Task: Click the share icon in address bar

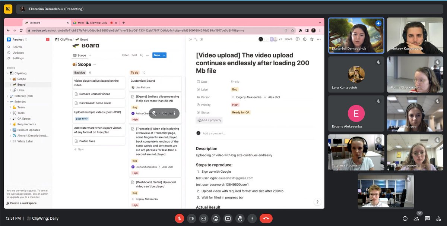Action: coord(286,30)
